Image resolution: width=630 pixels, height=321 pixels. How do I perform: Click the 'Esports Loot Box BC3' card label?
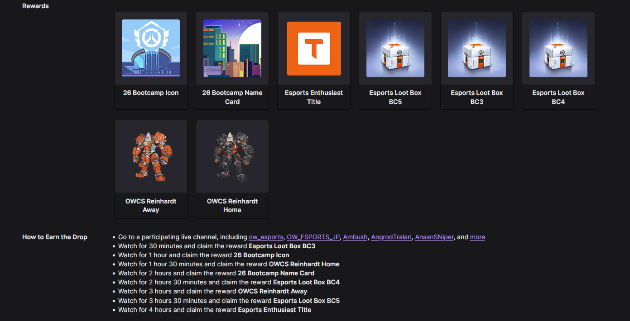click(x=477, y=97)
